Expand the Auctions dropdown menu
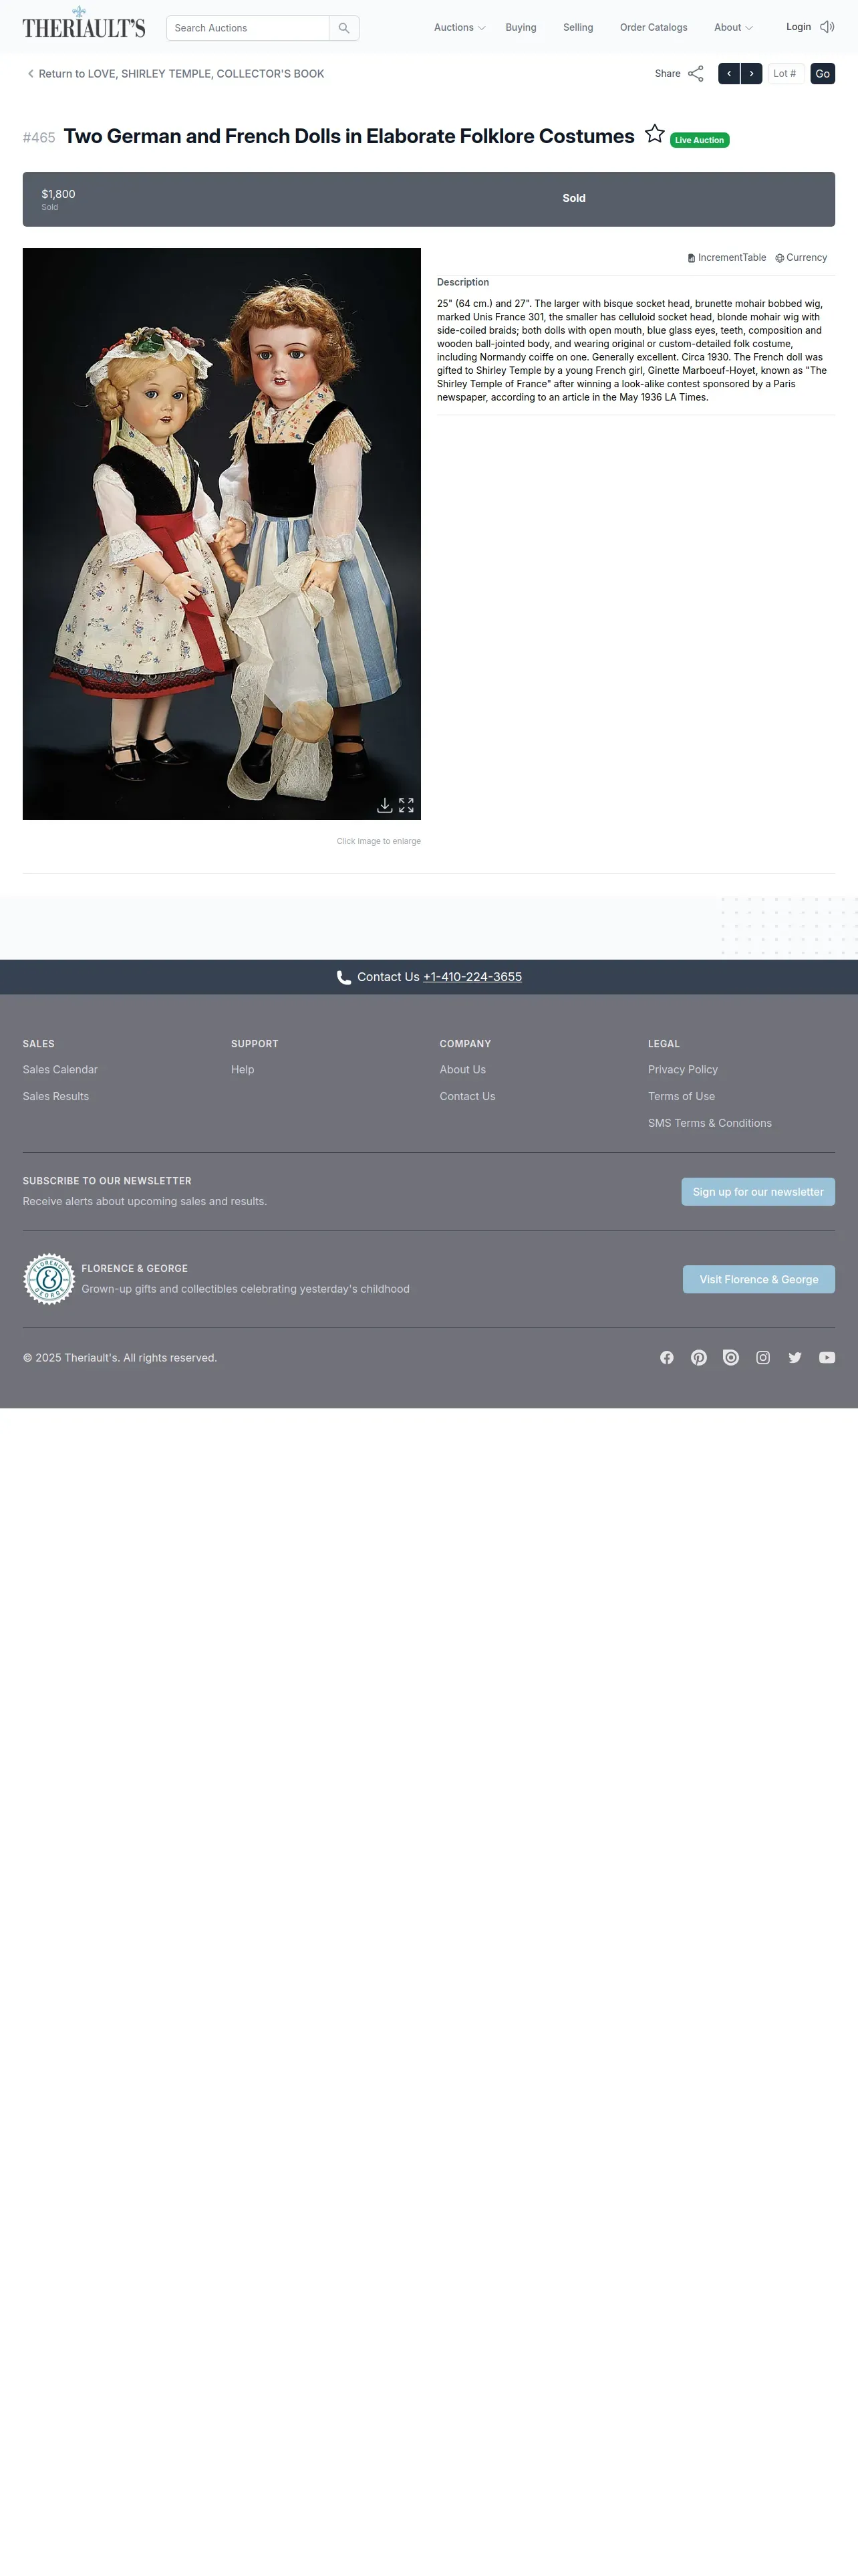 click(x=460, y=28)
